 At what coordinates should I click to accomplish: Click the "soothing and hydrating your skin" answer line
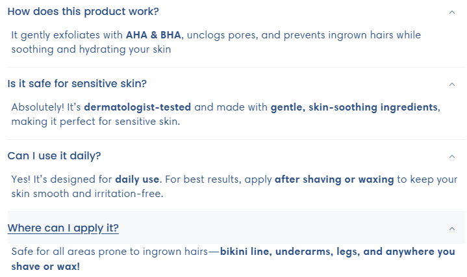91,49
